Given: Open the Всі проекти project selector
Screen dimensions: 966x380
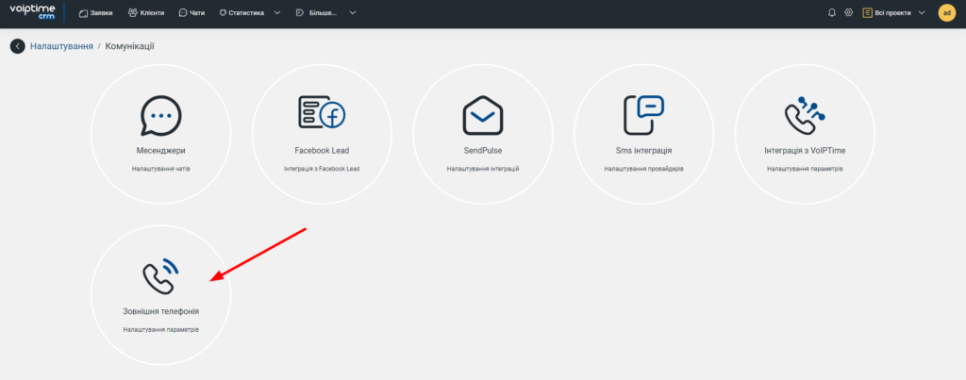Looking at the screenshot, I should point(893,13).
